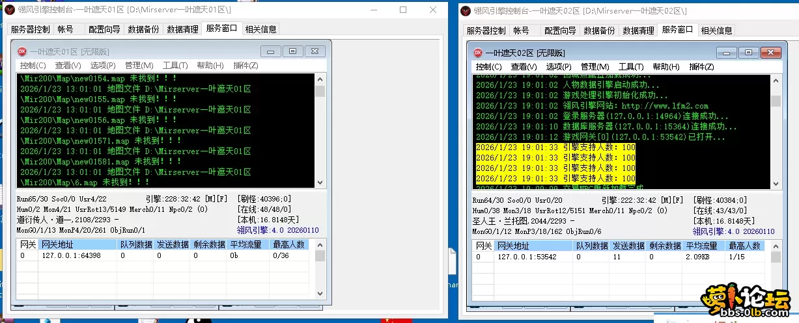Maximize the 翎风引擎控制台 01区 outer window
This screenshot has height=323, width=799.
point(403,10)
